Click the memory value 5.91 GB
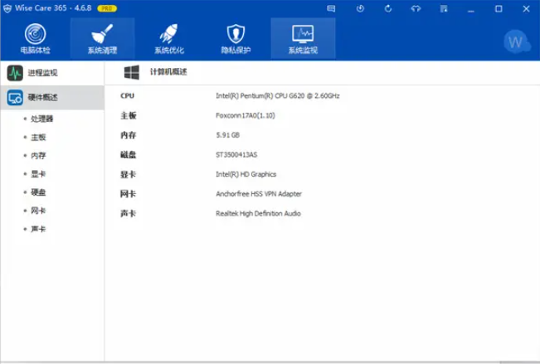540x364 pixels. pos(227,135)
